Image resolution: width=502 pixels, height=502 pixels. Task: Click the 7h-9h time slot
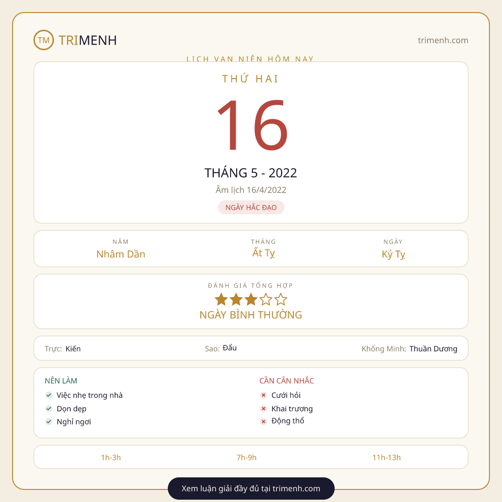click(x=246, y=457)
